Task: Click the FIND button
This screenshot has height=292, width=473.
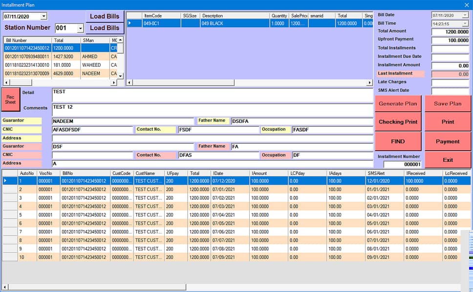Action: point(398,141)
